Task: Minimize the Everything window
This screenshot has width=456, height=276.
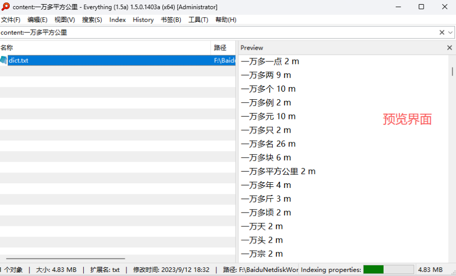Action: pyautogui.click(x=398, y=7)
